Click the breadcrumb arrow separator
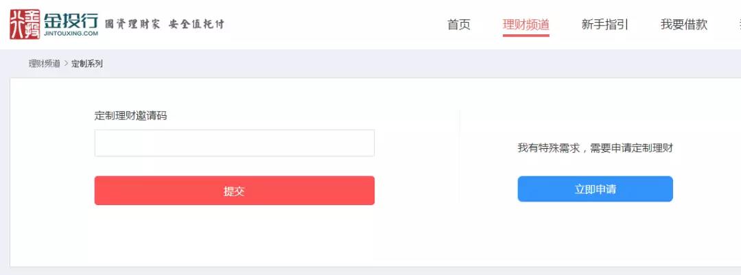The height and width of the screenshot is (275, 741). [66, 64]
